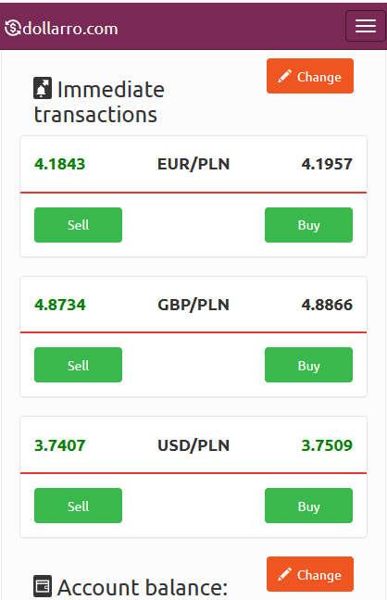Screen dimensions: 387x600
Task: Open the hamburger navigation menu
Action: click(x=365, y=26)
